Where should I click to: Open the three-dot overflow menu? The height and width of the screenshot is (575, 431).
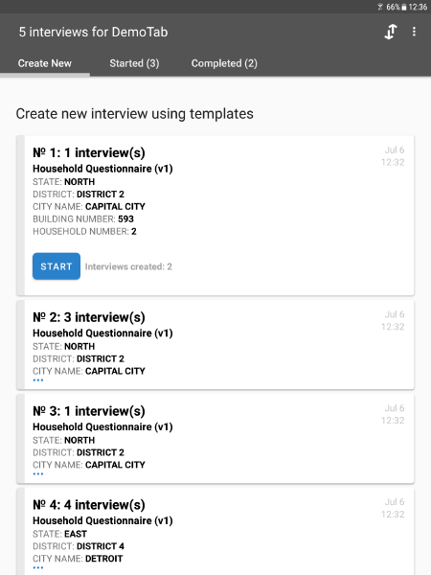[x=414, y=32]
